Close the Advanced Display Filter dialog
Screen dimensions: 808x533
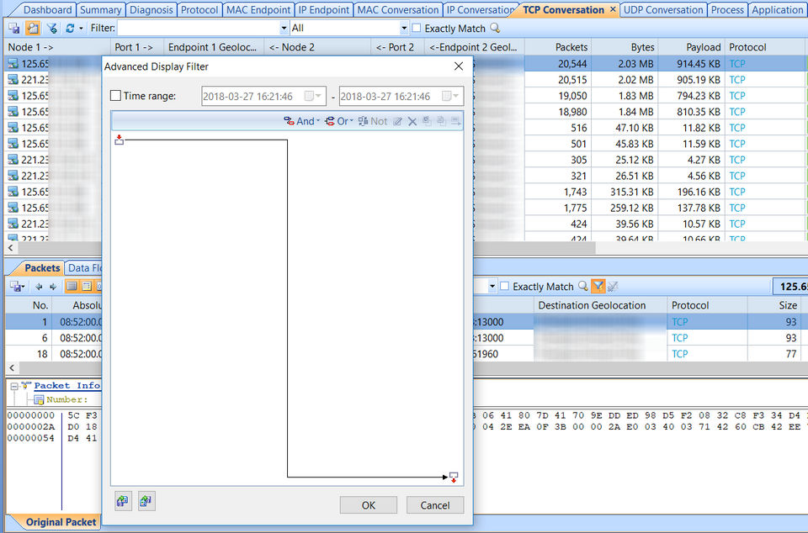coord(459,66)
